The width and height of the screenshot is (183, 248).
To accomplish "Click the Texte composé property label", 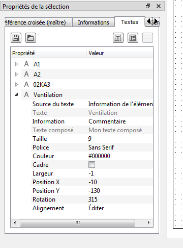I will tap(53, 130).
